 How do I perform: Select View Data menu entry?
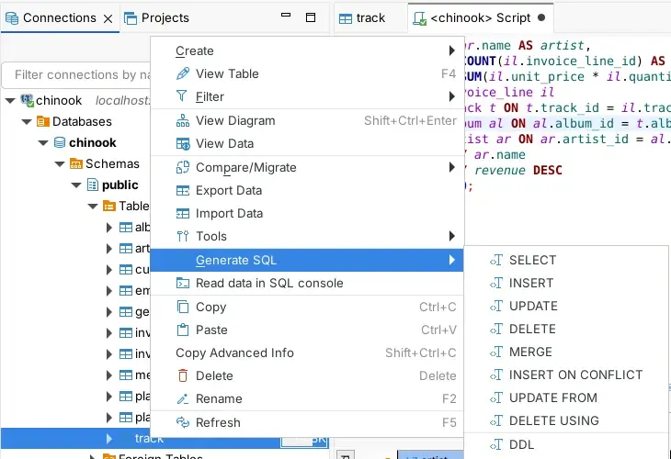coord(307,143)
